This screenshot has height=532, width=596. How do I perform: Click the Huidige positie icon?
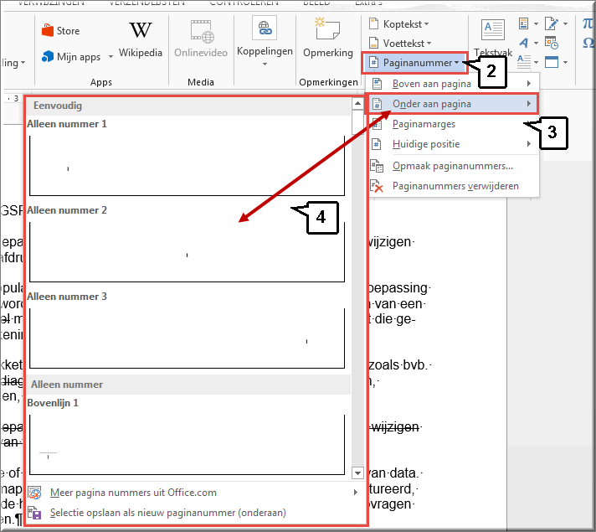coord(377,144)
